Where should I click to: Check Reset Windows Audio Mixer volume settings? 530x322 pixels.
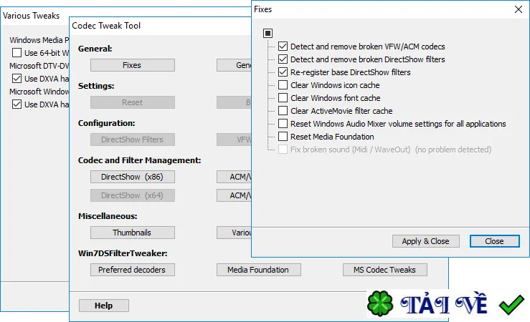[x=283, y=123]
